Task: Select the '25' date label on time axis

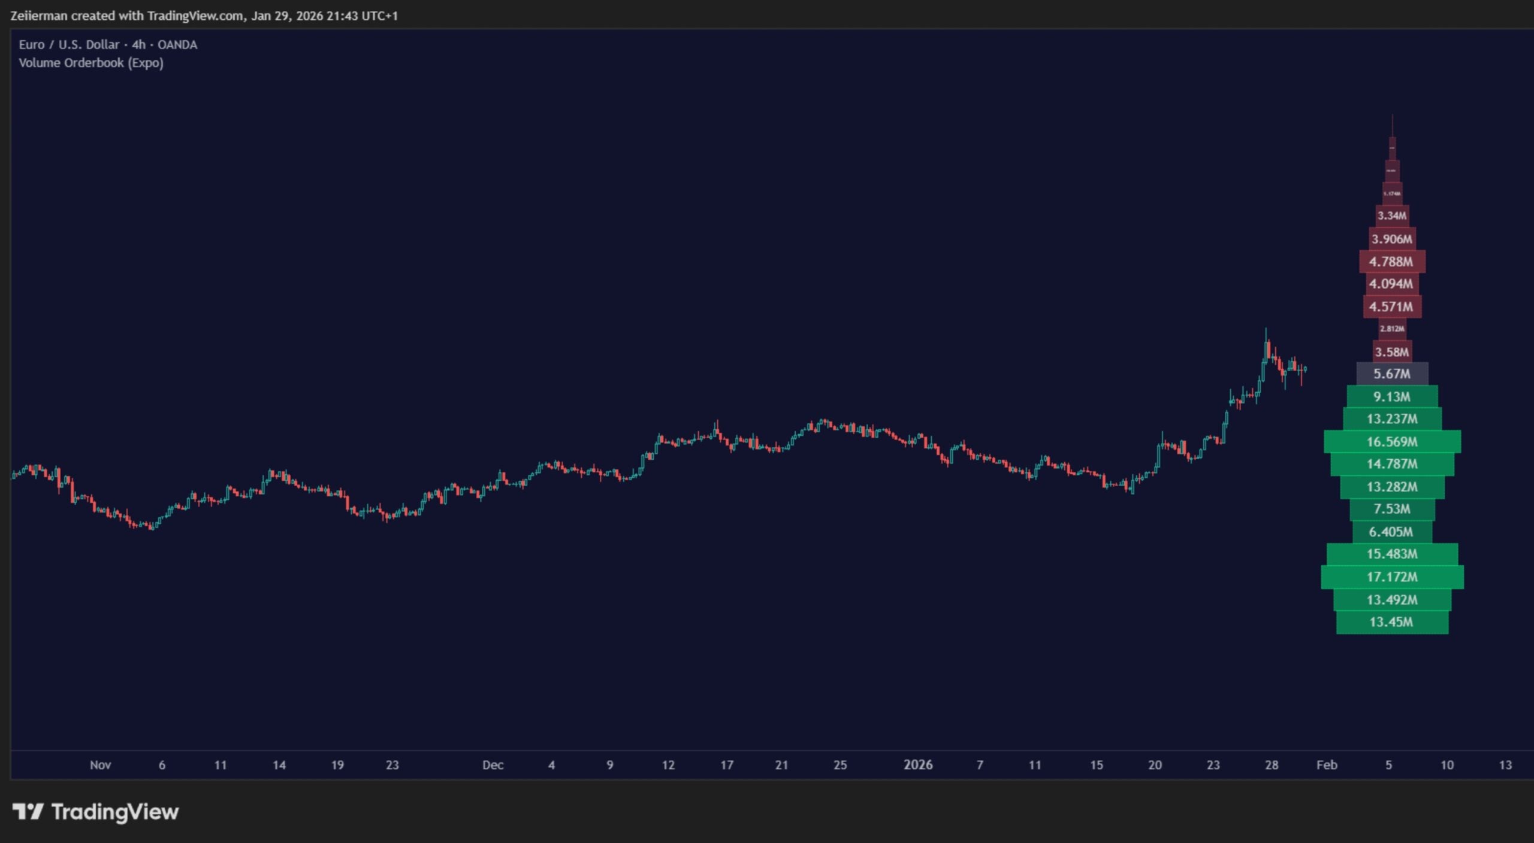Action: pos(840,765)
